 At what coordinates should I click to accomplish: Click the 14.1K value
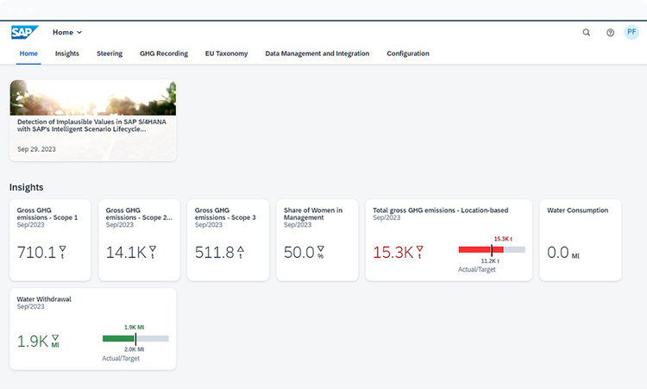[x=126, y=252]
